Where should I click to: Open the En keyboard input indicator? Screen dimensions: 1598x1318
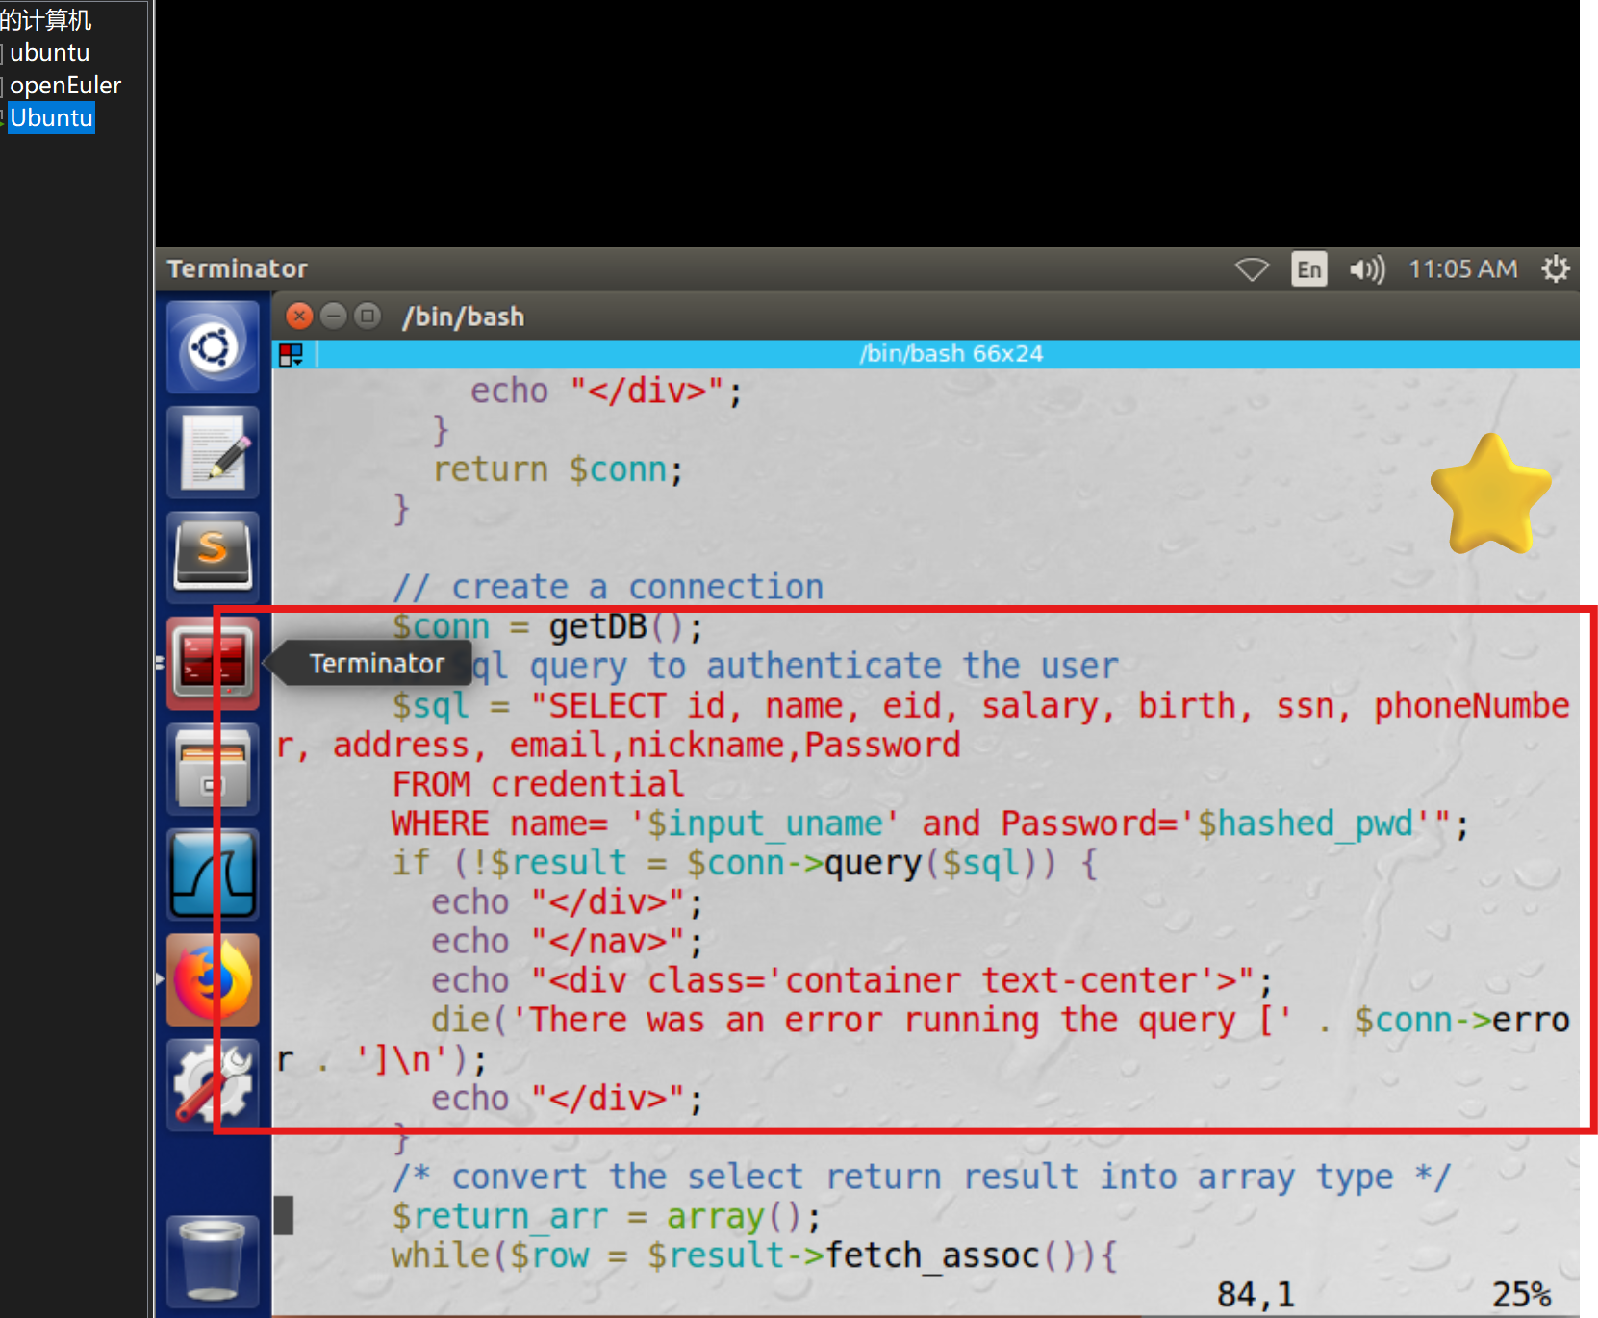click(1308, 269)
